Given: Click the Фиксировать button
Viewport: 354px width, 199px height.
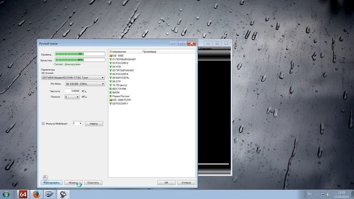Looking at the screenshot, I should 51,182.
